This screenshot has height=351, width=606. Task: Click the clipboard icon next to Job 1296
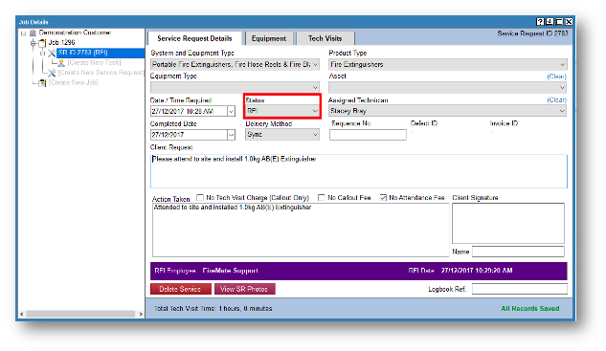point(42,43)
